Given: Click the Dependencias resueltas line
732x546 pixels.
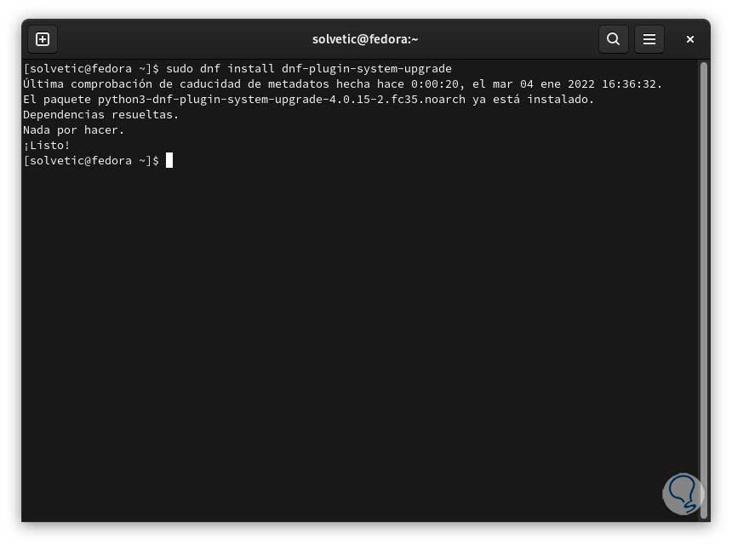Looking at the screenshot, I should pyautogui.click(x=101, y=114).
